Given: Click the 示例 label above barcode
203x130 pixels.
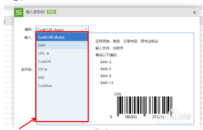Looking at the screenshot, I should pos(117,94).
